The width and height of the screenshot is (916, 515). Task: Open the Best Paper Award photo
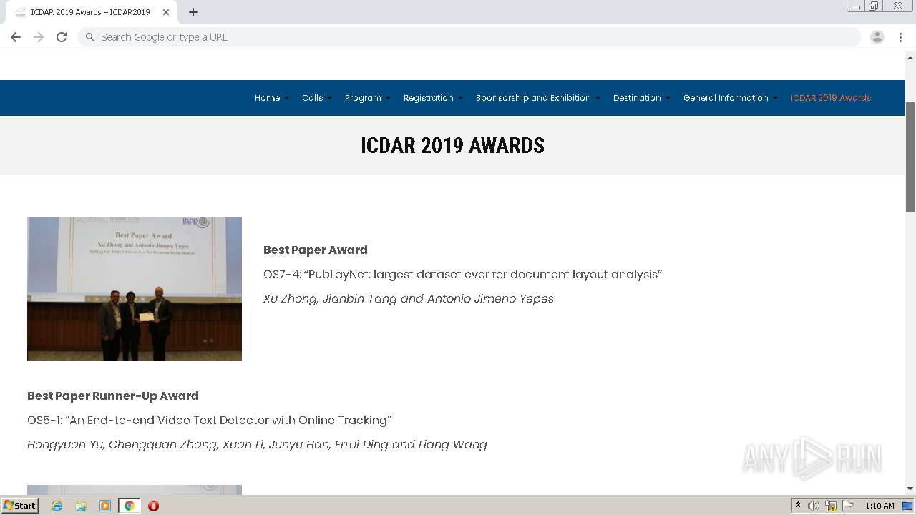[135, 289]
